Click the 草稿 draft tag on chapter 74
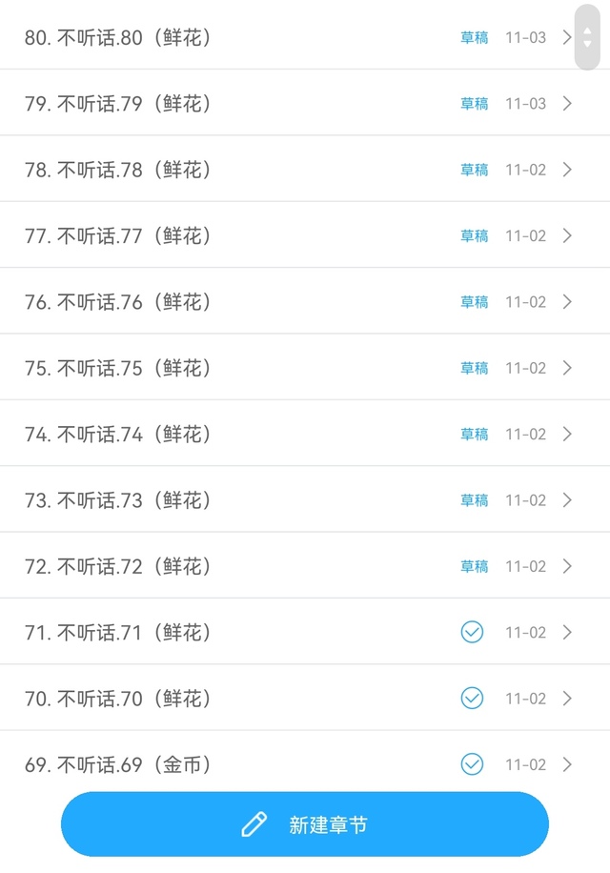The height and width of the screenshot is (873, 610). 475,435
